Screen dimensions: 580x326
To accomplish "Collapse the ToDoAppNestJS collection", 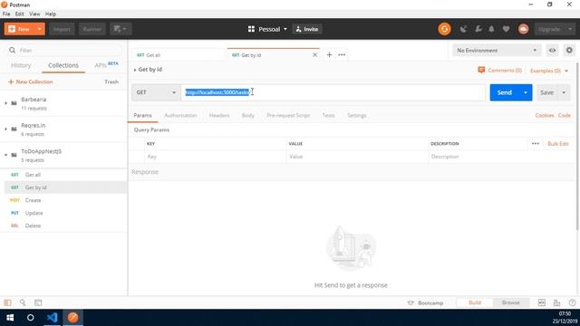I will [x=6, y=155].
